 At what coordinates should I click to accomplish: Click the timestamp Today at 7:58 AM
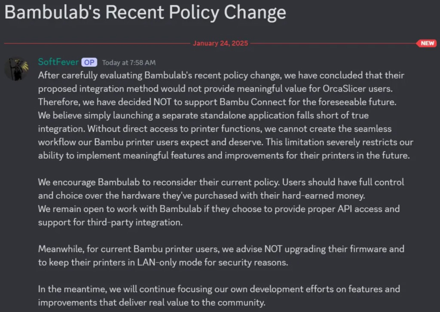(129, 63)
